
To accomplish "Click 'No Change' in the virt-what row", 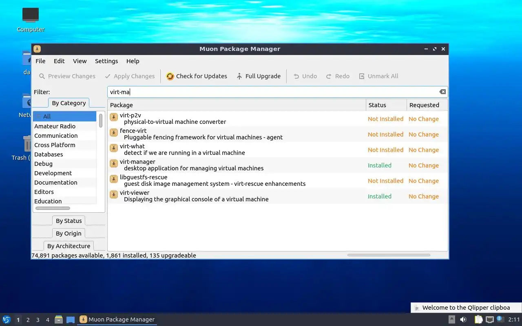I will tap(424, 150).
